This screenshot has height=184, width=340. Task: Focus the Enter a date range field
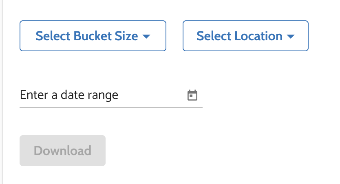coord(102,95)
